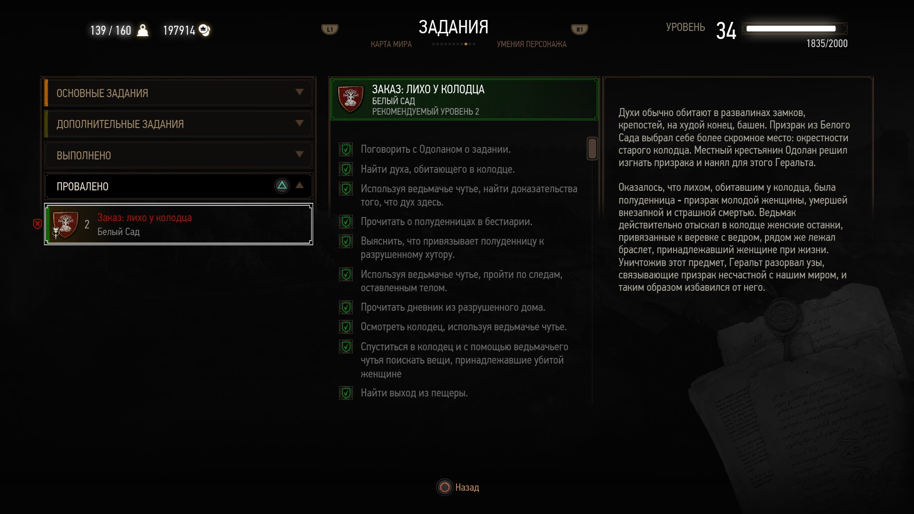Toggle checkbox for Найти выход из пещеры
This screenshot has height=514, width=914.
click(346, 393)
